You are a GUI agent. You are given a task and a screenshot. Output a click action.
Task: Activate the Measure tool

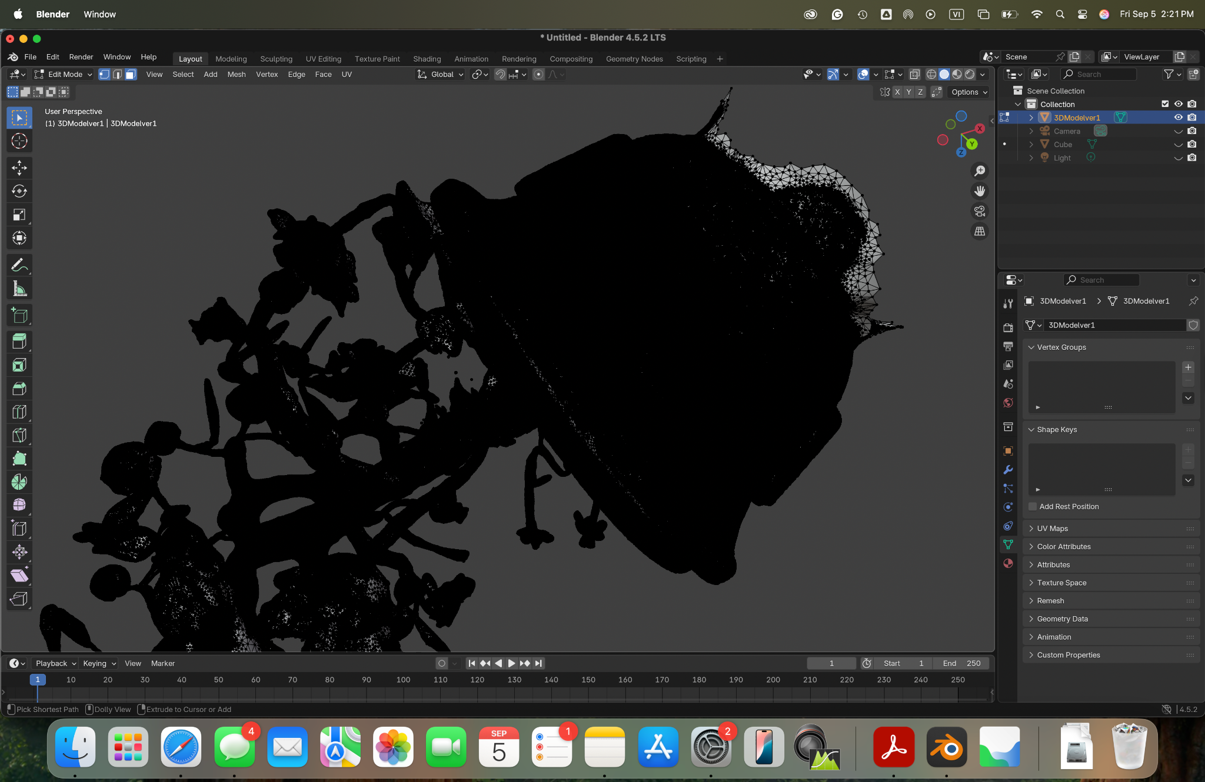(19, 289)
